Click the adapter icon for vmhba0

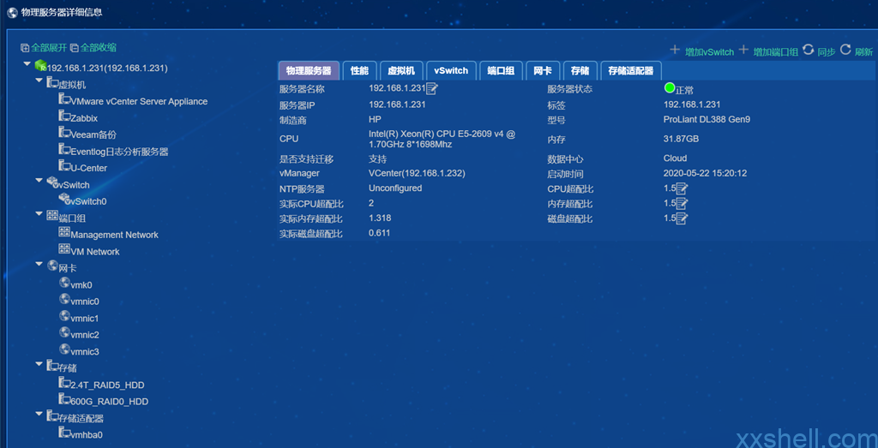coord(64,433)
